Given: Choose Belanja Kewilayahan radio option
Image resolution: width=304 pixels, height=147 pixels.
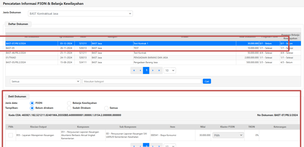Looking at the screenshot, I should 69,103.
